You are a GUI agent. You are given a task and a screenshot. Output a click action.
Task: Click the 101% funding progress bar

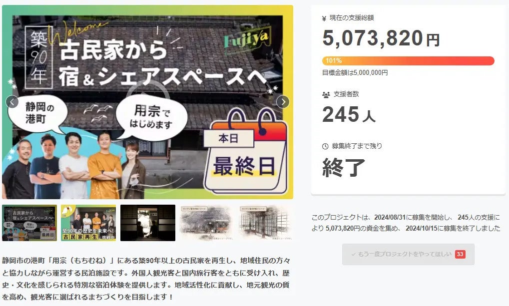[x=408, y=61]
